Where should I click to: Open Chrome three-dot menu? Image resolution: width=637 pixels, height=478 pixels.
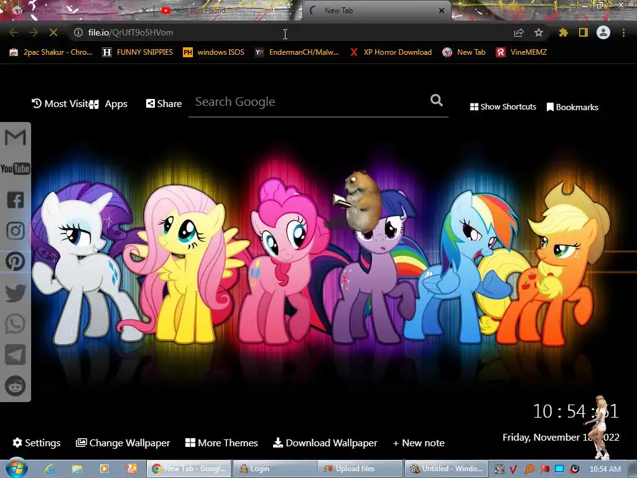click(623, 32)
